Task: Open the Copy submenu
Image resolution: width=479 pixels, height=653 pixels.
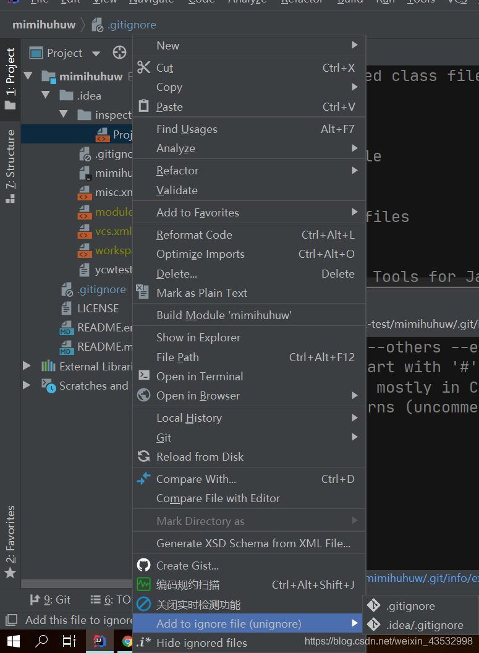Action: [249, 87]
